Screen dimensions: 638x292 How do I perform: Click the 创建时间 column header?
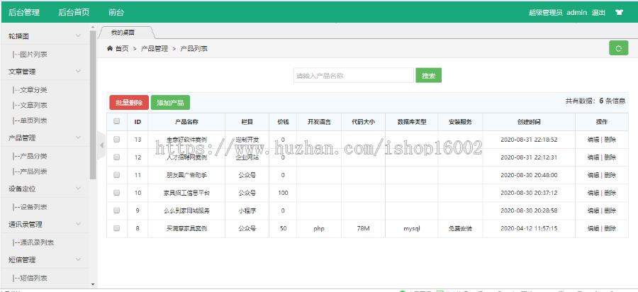point(529,122)
